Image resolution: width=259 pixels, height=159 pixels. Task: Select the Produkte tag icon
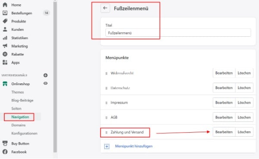[5, 21]
